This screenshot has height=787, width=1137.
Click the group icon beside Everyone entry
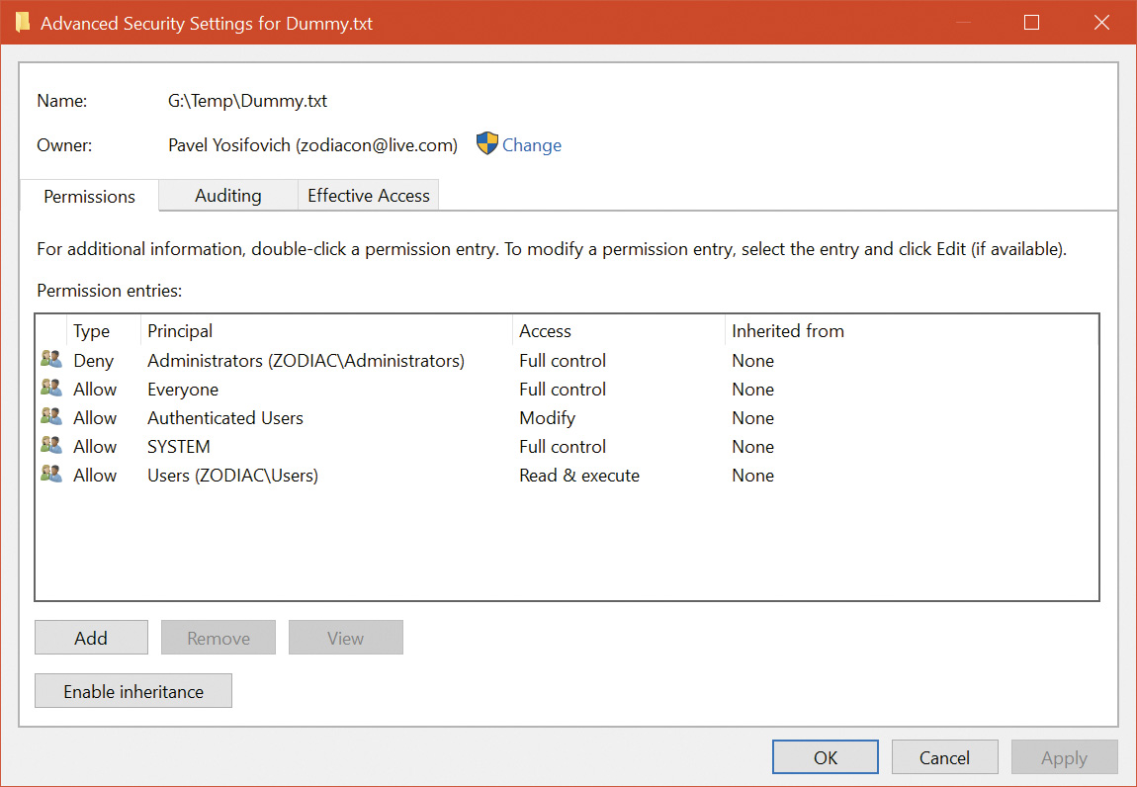click(51, 389)
